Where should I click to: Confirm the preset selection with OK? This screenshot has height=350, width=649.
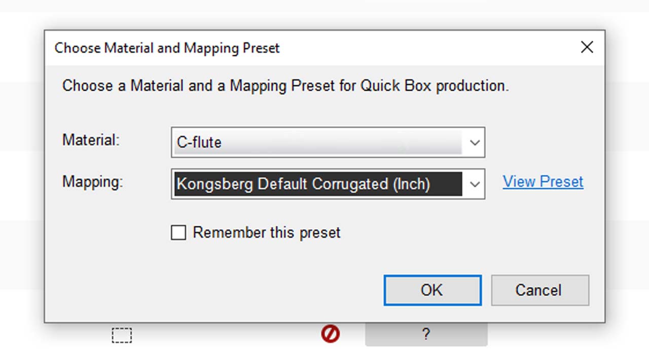[431, 290]
